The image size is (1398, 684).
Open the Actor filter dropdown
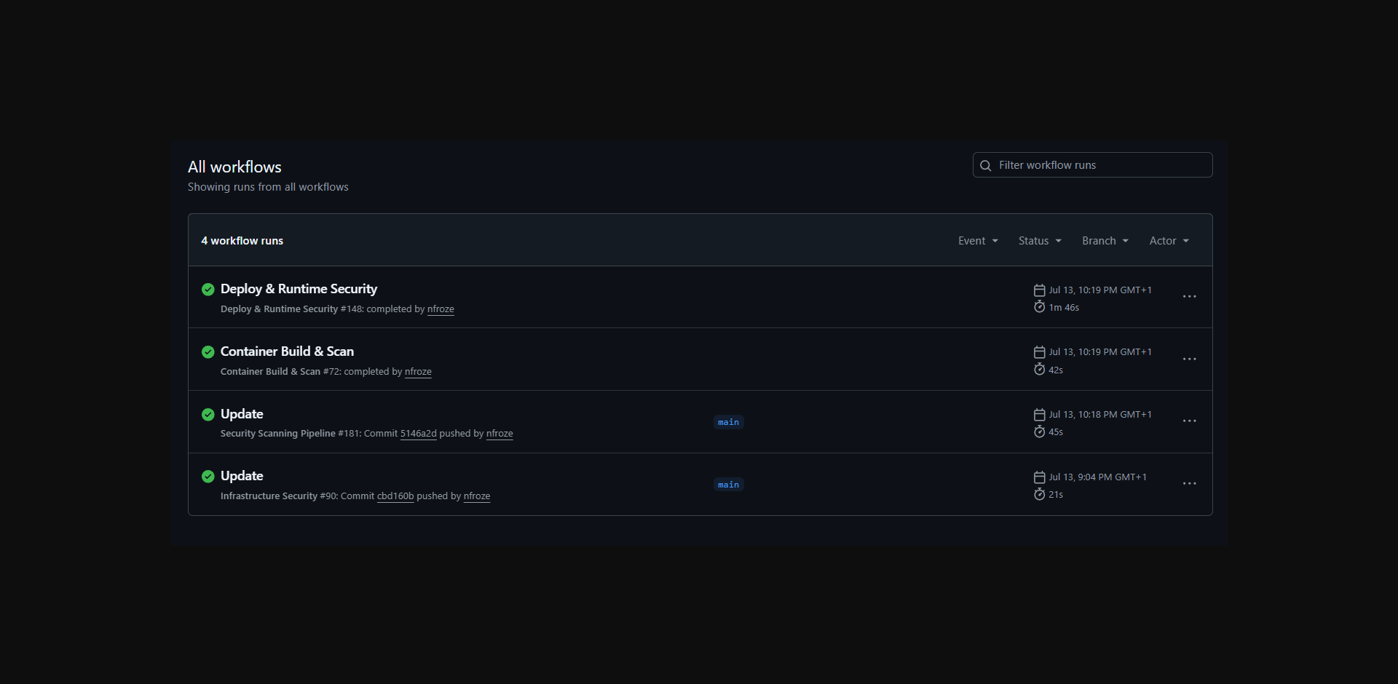point(1169,241)
